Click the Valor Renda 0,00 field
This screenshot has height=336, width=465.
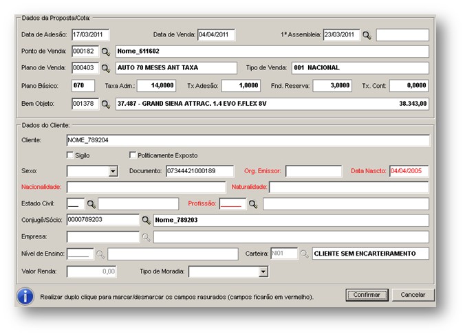click(x=91, y=271)
